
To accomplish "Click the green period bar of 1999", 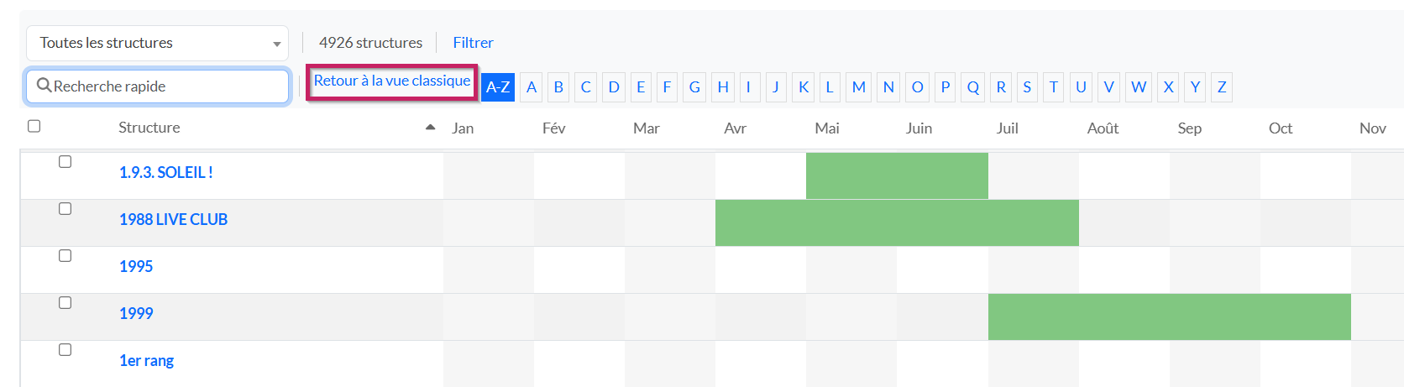I will point(1169,316).
